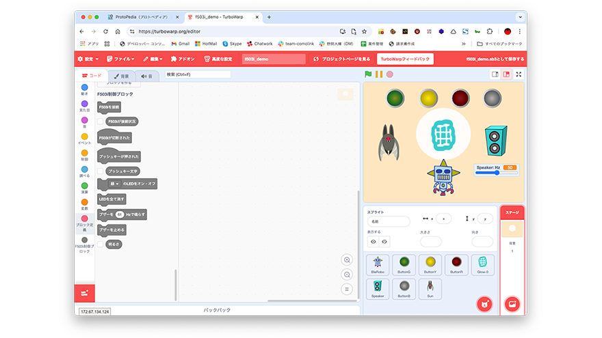Select the F503i制御ブロック category
The width and height of the screenshot is (602, 338).
[84, 245]
